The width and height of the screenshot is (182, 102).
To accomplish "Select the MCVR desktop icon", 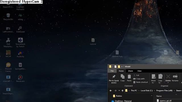I will (x=8, y=54).
